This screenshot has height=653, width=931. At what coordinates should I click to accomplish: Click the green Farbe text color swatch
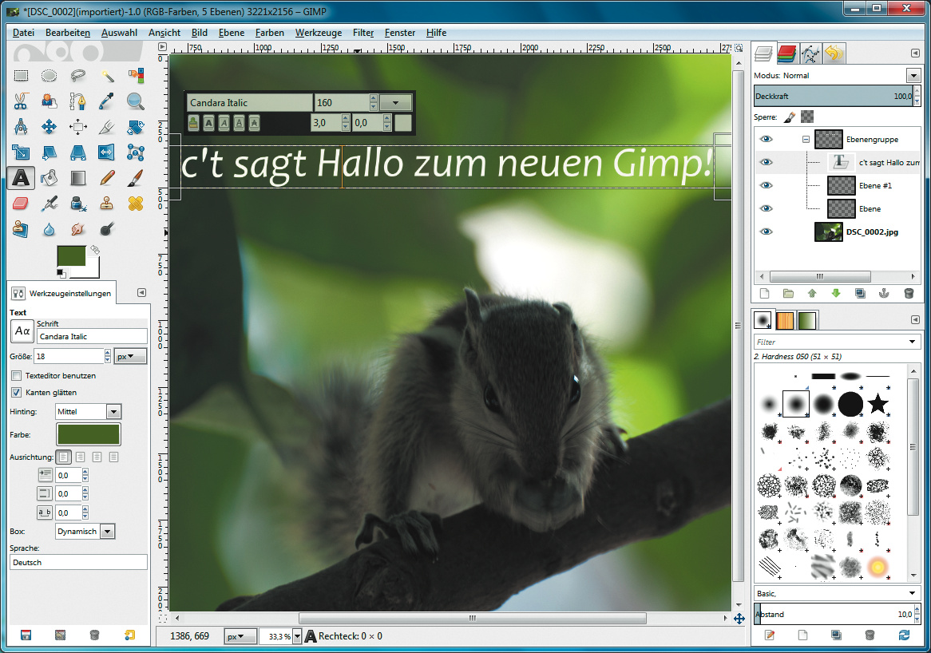(89, 434)
